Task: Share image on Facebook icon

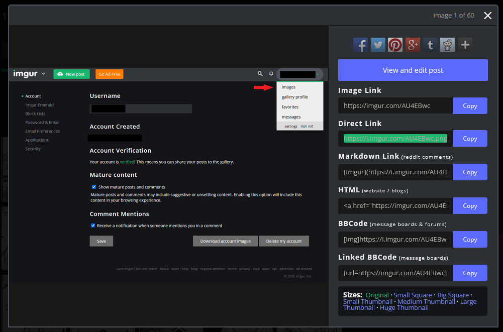Action: (360, 45)
